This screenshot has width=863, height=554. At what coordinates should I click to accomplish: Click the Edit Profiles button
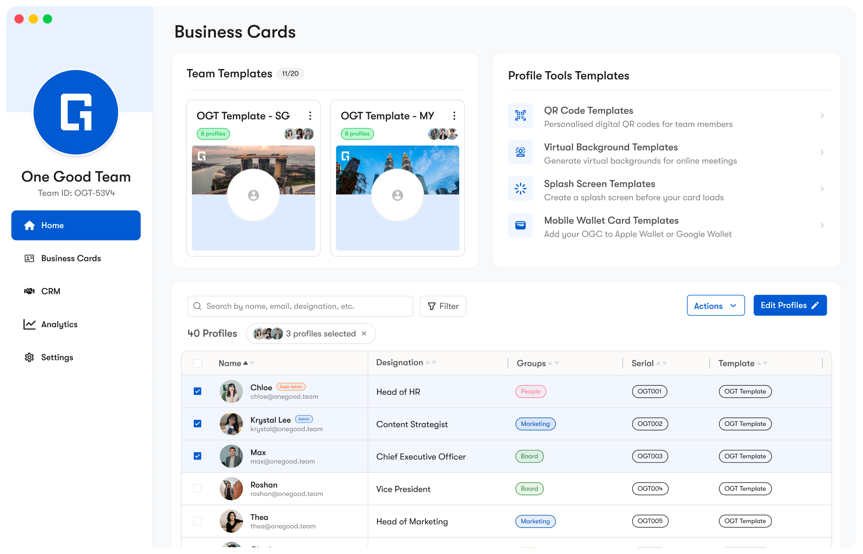[x=790, y=305]
